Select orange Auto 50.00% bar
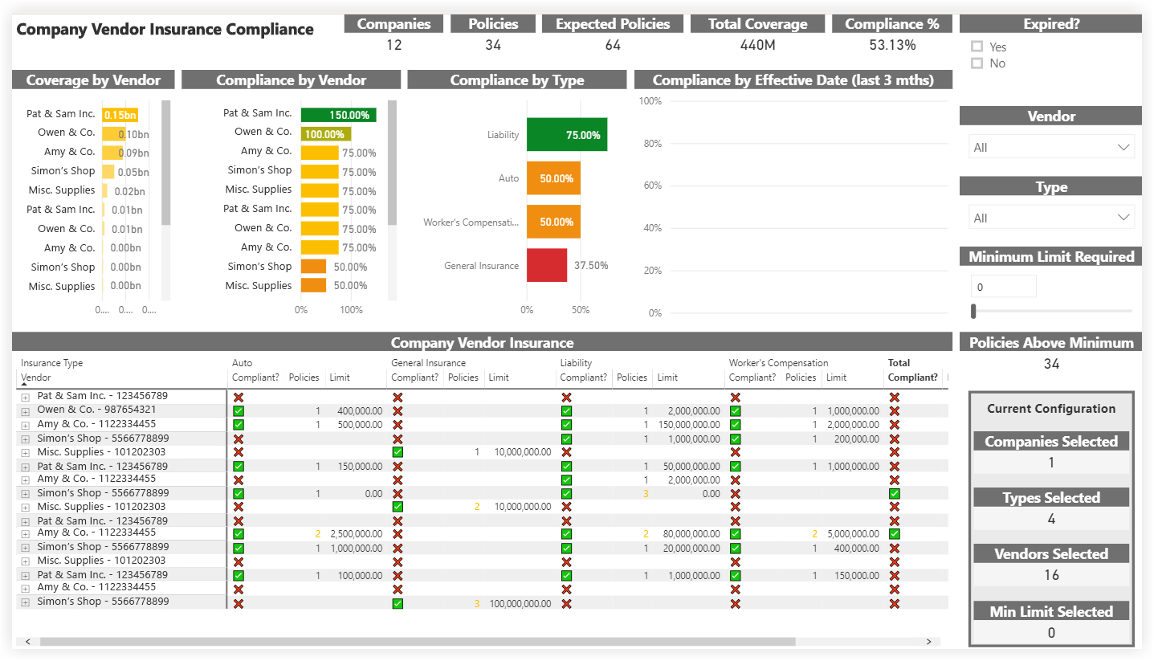 click(x=553, y=178)
